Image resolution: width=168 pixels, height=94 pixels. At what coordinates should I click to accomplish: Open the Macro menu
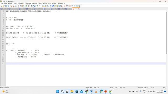click(45, 4)
